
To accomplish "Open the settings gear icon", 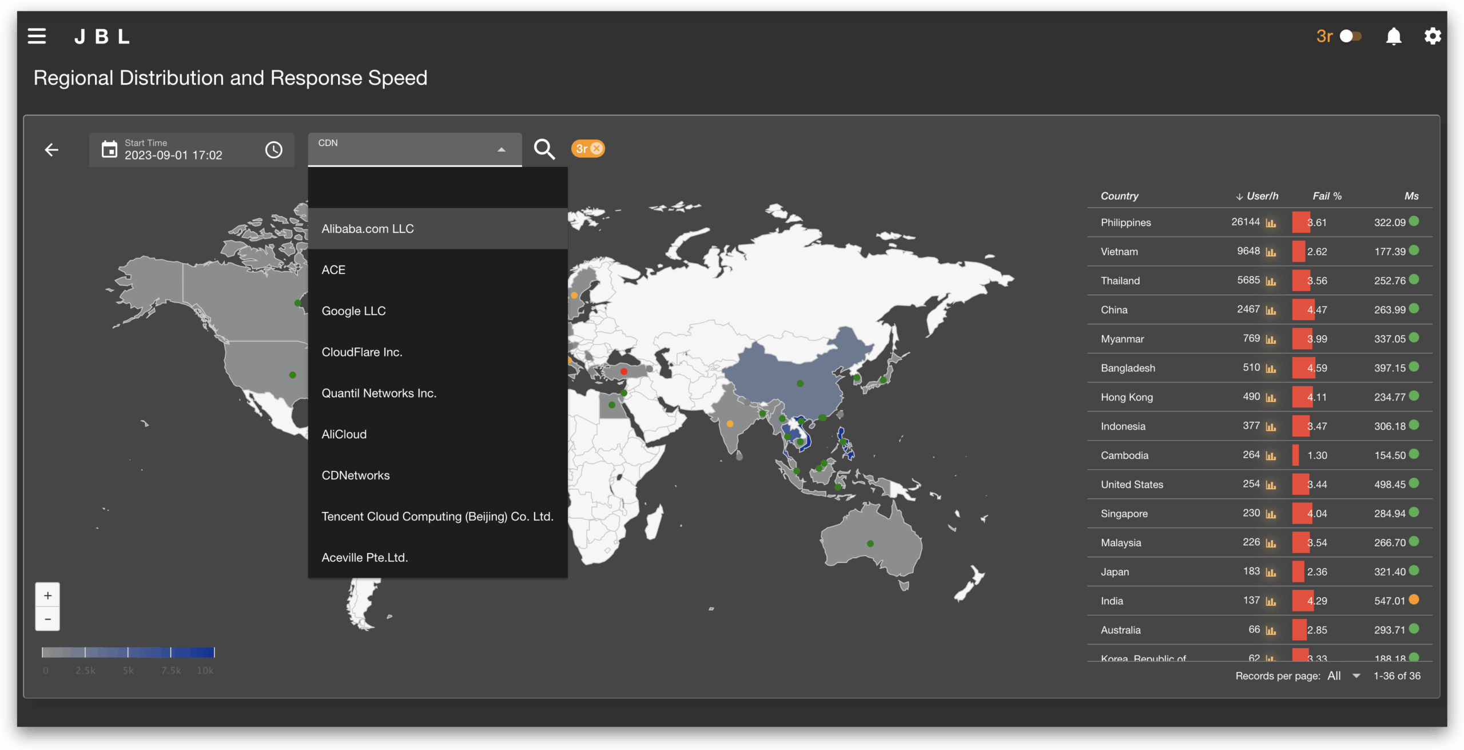I will pyautogui.click(x=1432, y=36).
